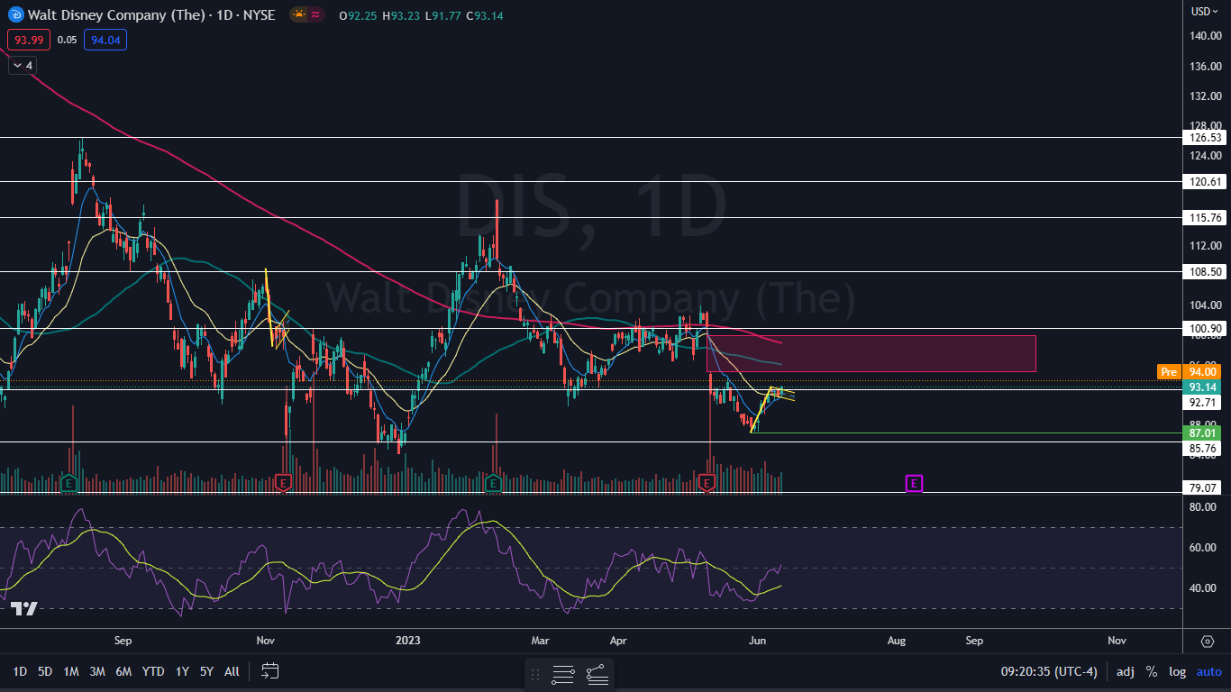Click the 79.07 horizontal line price label

(x=1204, y=487)
